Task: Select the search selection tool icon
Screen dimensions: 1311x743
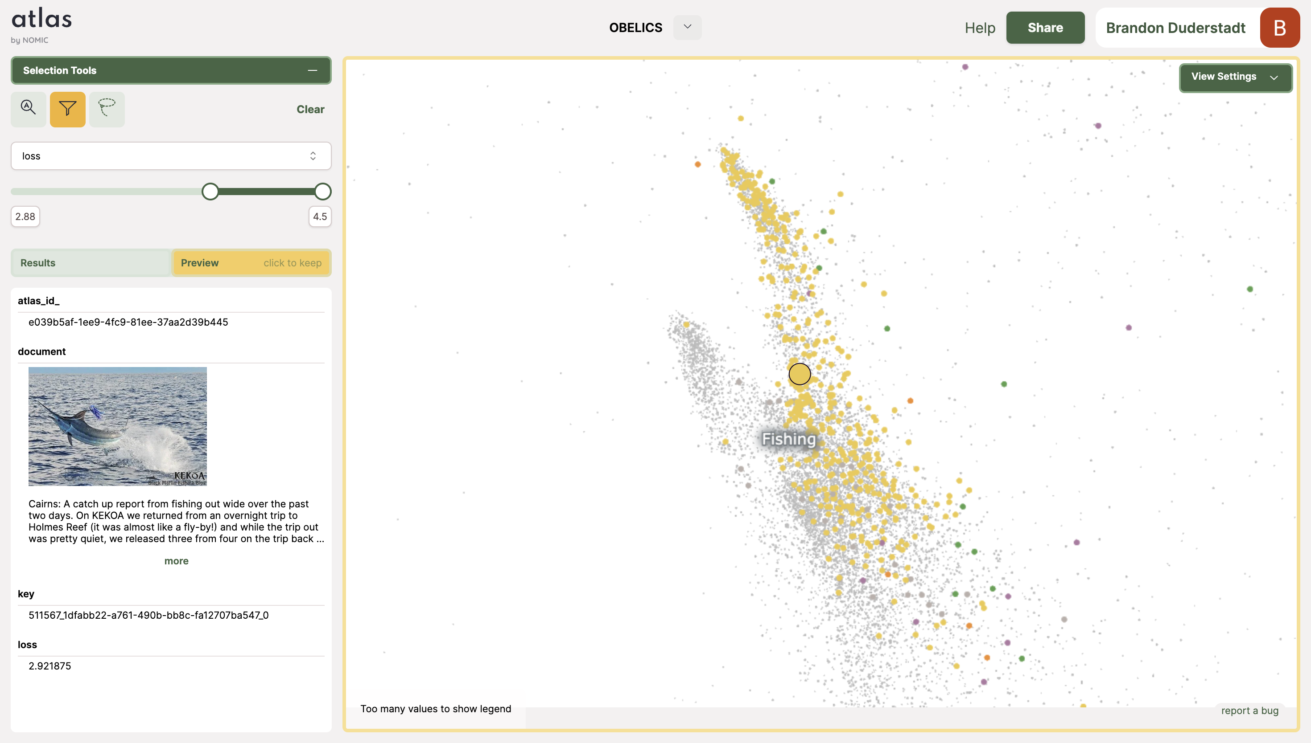Action: pos(29,109)
